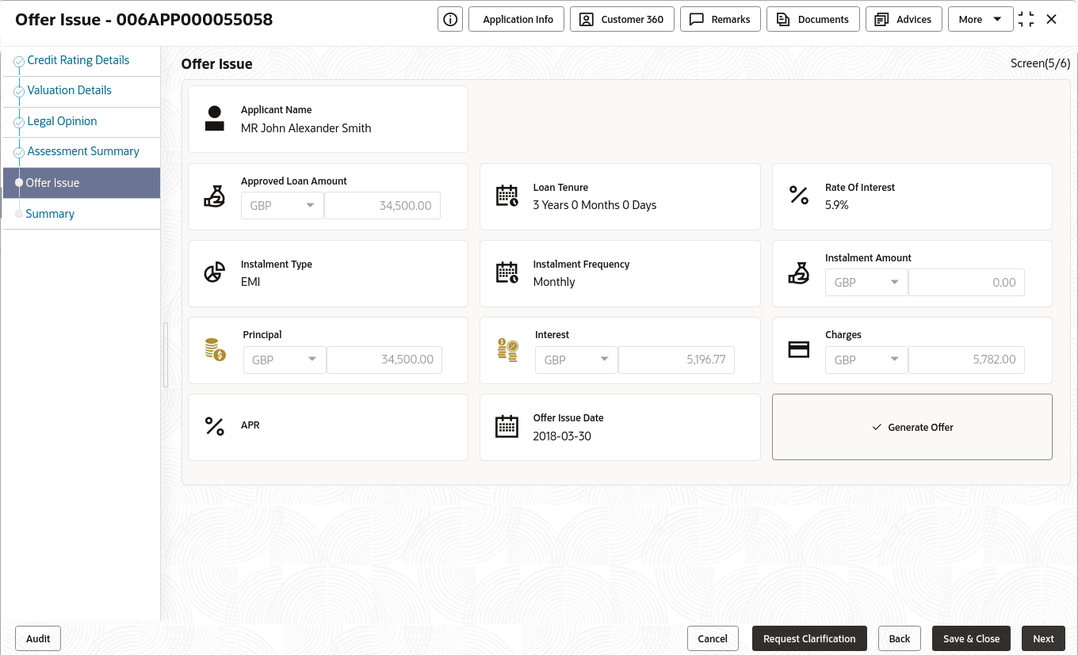The image size is (1078, 655).
Task: Click the Monthly frequency value
Action: point(554,282)
